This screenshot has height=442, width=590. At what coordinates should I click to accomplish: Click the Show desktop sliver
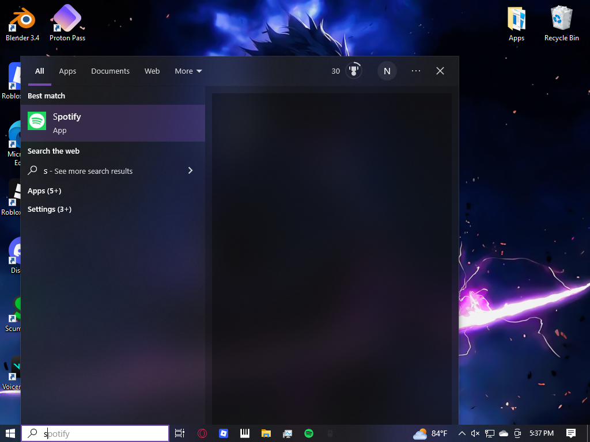coord(588,433)
